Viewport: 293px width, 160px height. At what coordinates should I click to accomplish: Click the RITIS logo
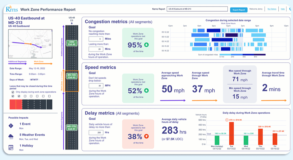click(11, 9)
